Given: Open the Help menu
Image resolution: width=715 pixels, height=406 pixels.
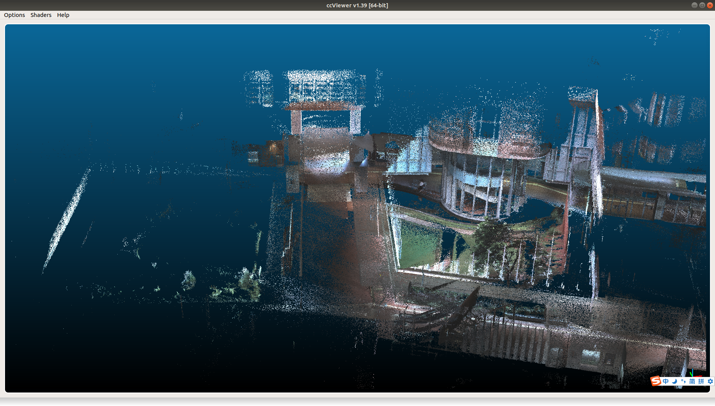Looking at the screenshot, I should [x=63, y=15].
